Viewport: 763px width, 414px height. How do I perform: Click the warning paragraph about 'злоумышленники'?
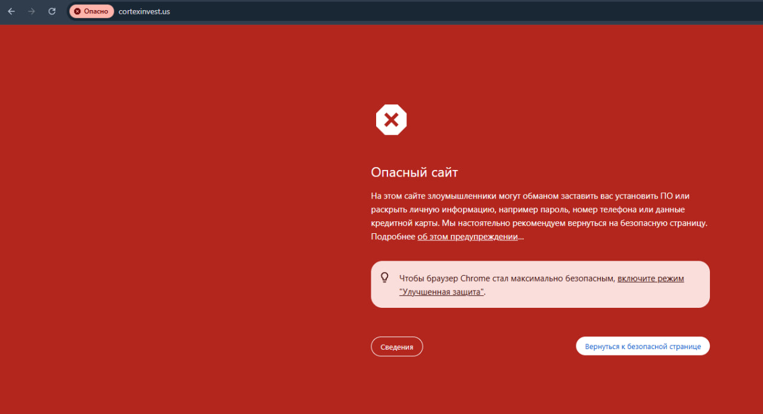pos(539,216)
